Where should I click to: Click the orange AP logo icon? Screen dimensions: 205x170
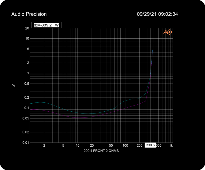(x=167, y=32)
